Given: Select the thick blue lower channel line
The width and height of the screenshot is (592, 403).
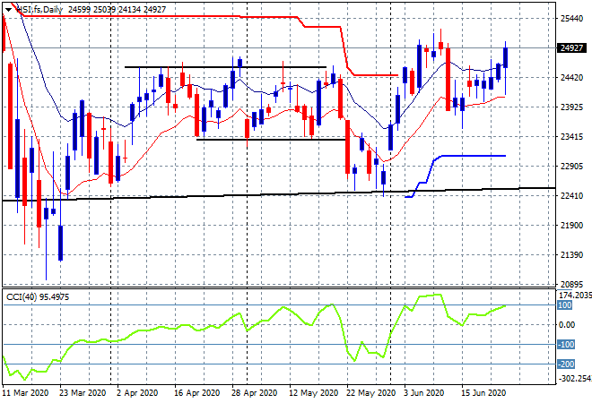Looking at the screenshot, I should [472, 156].
